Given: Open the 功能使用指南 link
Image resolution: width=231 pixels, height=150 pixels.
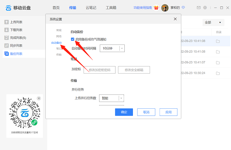Looking at the screenshot, I should pyautogui.click(x=143, y=7).
